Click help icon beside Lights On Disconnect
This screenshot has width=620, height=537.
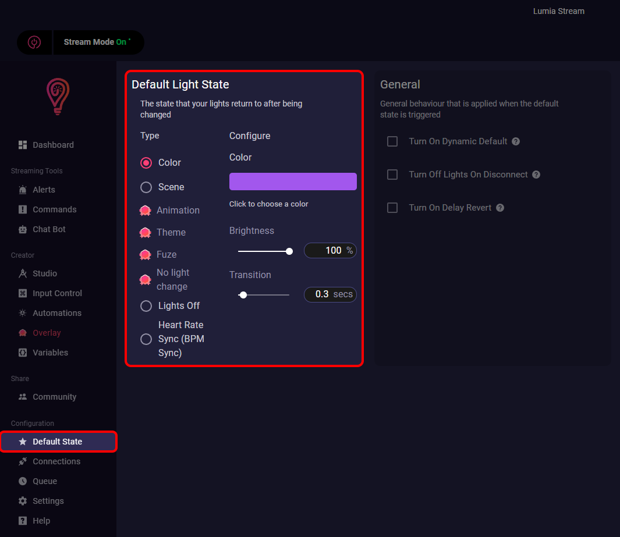pos(536,175)
